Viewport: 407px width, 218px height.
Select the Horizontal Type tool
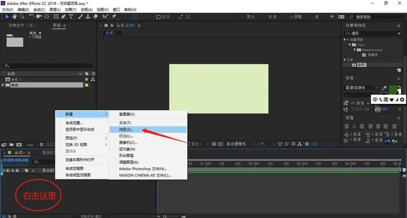71,17
